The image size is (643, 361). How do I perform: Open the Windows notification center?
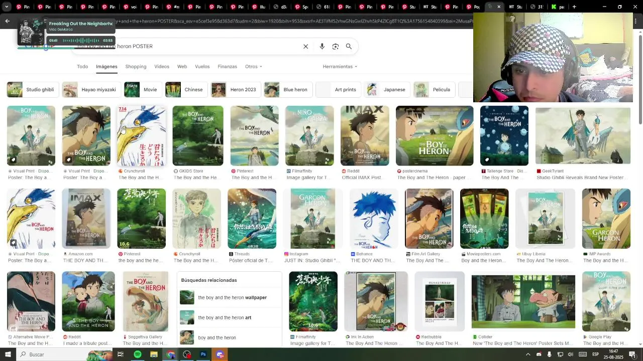click(x=633, y=354)
